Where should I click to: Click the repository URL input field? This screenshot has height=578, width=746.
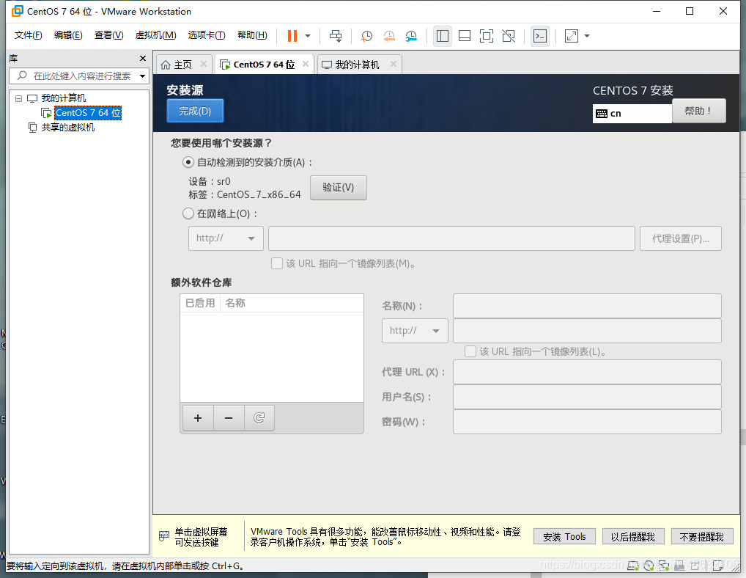pyautogui.click(x=587, y=330)
